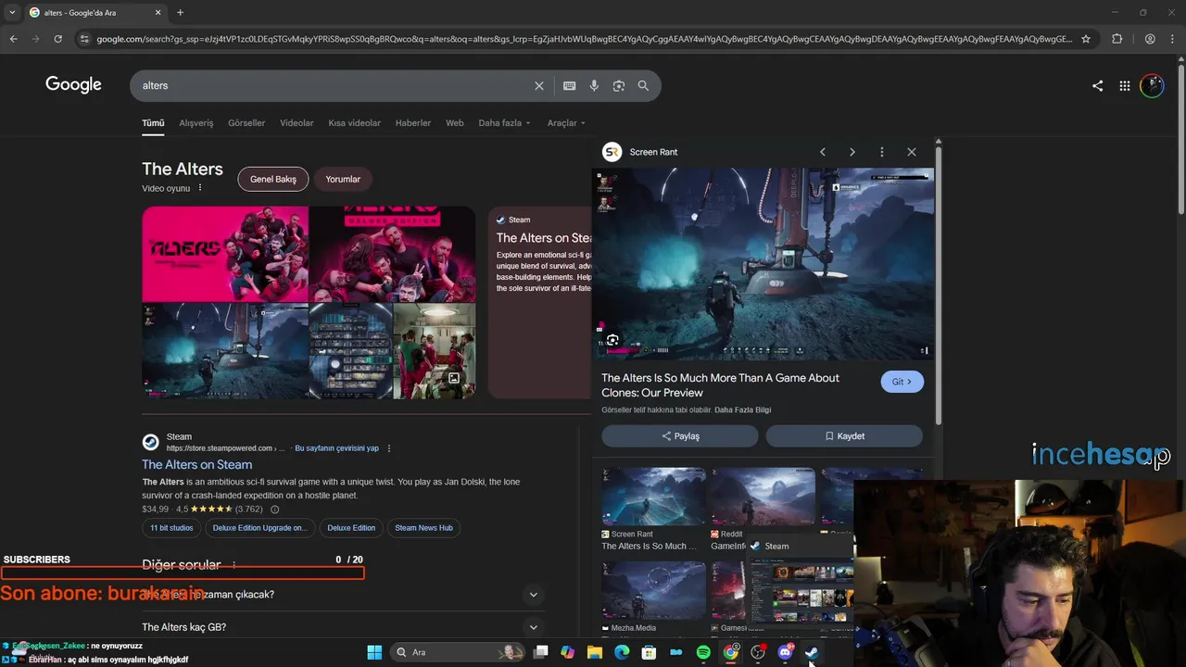Switch to the Haberler tab
1186x667 pixels.
pyautogui.click(x=413, y=123)
